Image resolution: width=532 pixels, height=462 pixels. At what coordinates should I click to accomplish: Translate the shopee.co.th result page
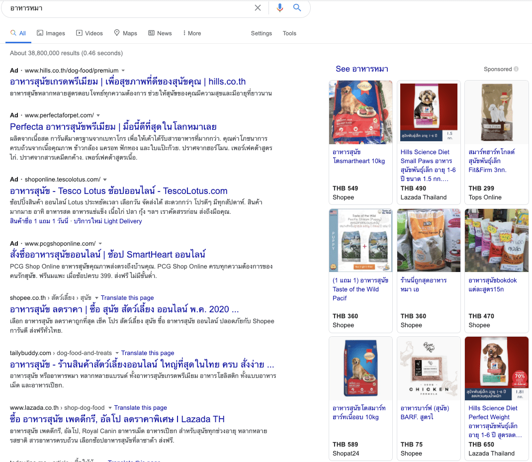(x=127, y=298)
